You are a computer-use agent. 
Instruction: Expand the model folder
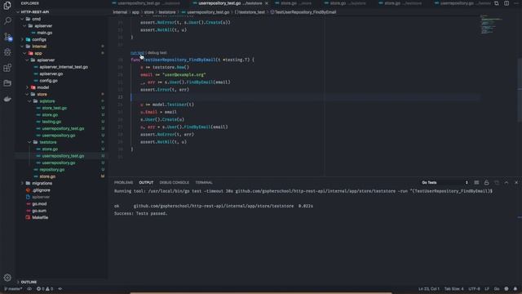point(42,87)
